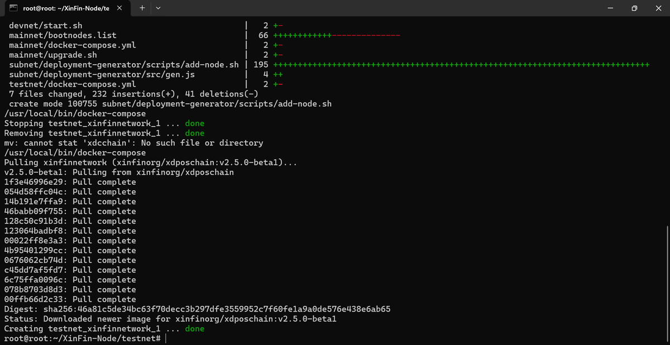670x345 pixels.
Task: Click the green done text on the Creating line
Action: pyautogui.click(x=194, y=328)
